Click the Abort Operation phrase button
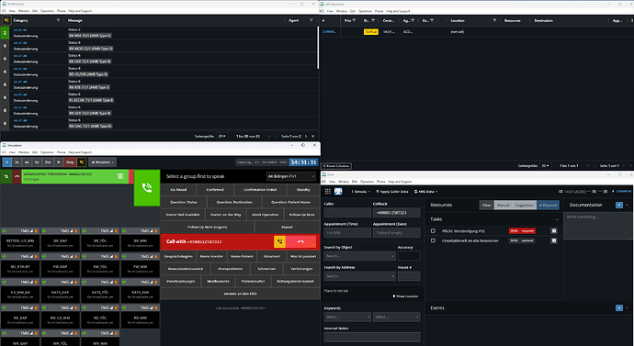 (265, 215)
